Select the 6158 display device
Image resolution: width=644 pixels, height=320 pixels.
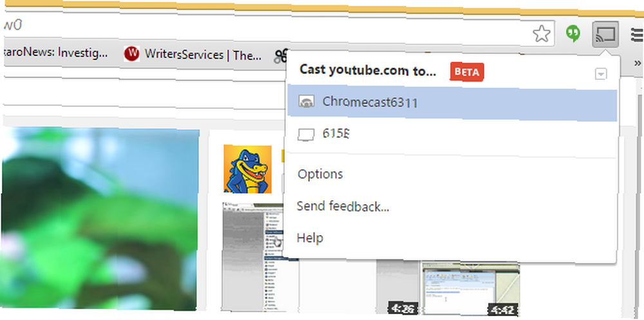pyautogui.click(x=452, y=134)
